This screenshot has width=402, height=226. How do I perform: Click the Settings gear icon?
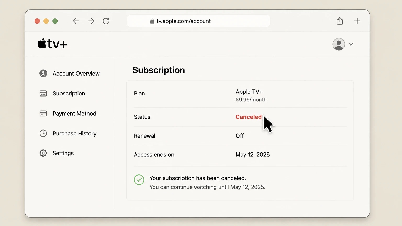pos(43,153)
